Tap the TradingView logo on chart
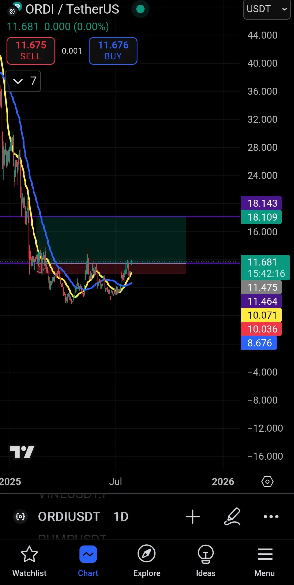The image size is (294, 585). pyautogui.click(x=22, y=452)
